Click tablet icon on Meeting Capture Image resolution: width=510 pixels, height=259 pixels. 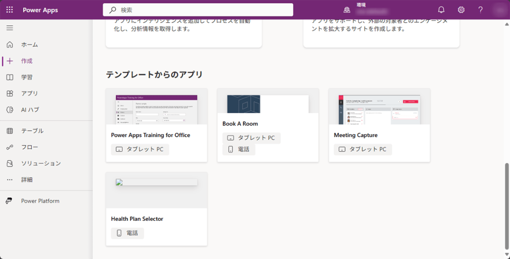342,150
